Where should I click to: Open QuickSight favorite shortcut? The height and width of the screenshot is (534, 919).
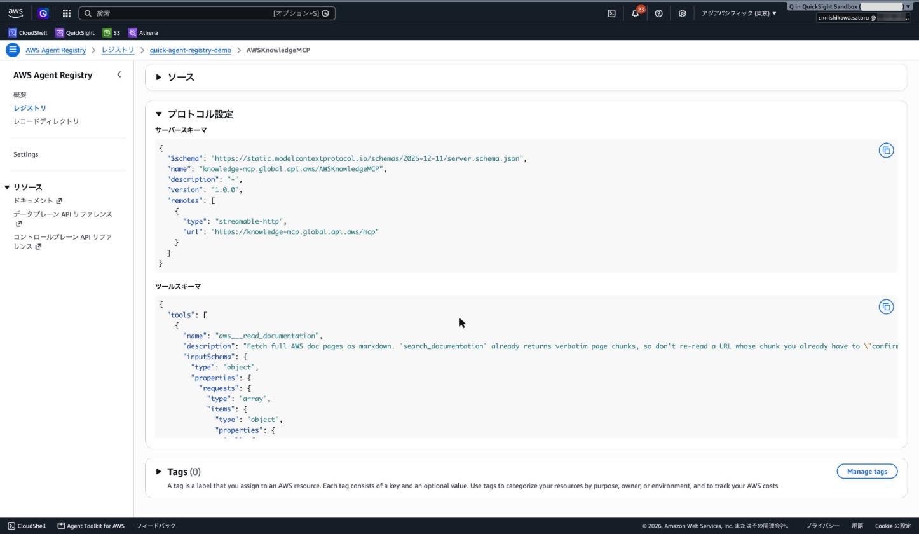click(x=75, y=32)
